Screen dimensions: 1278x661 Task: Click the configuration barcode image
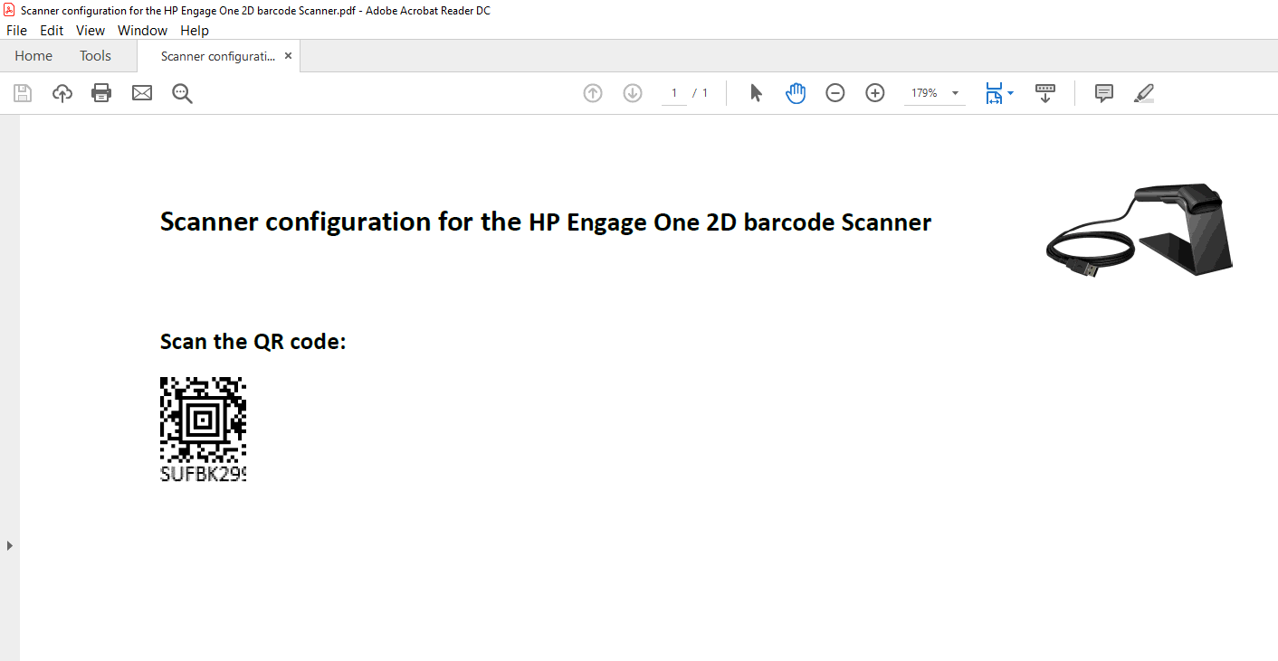204,420
